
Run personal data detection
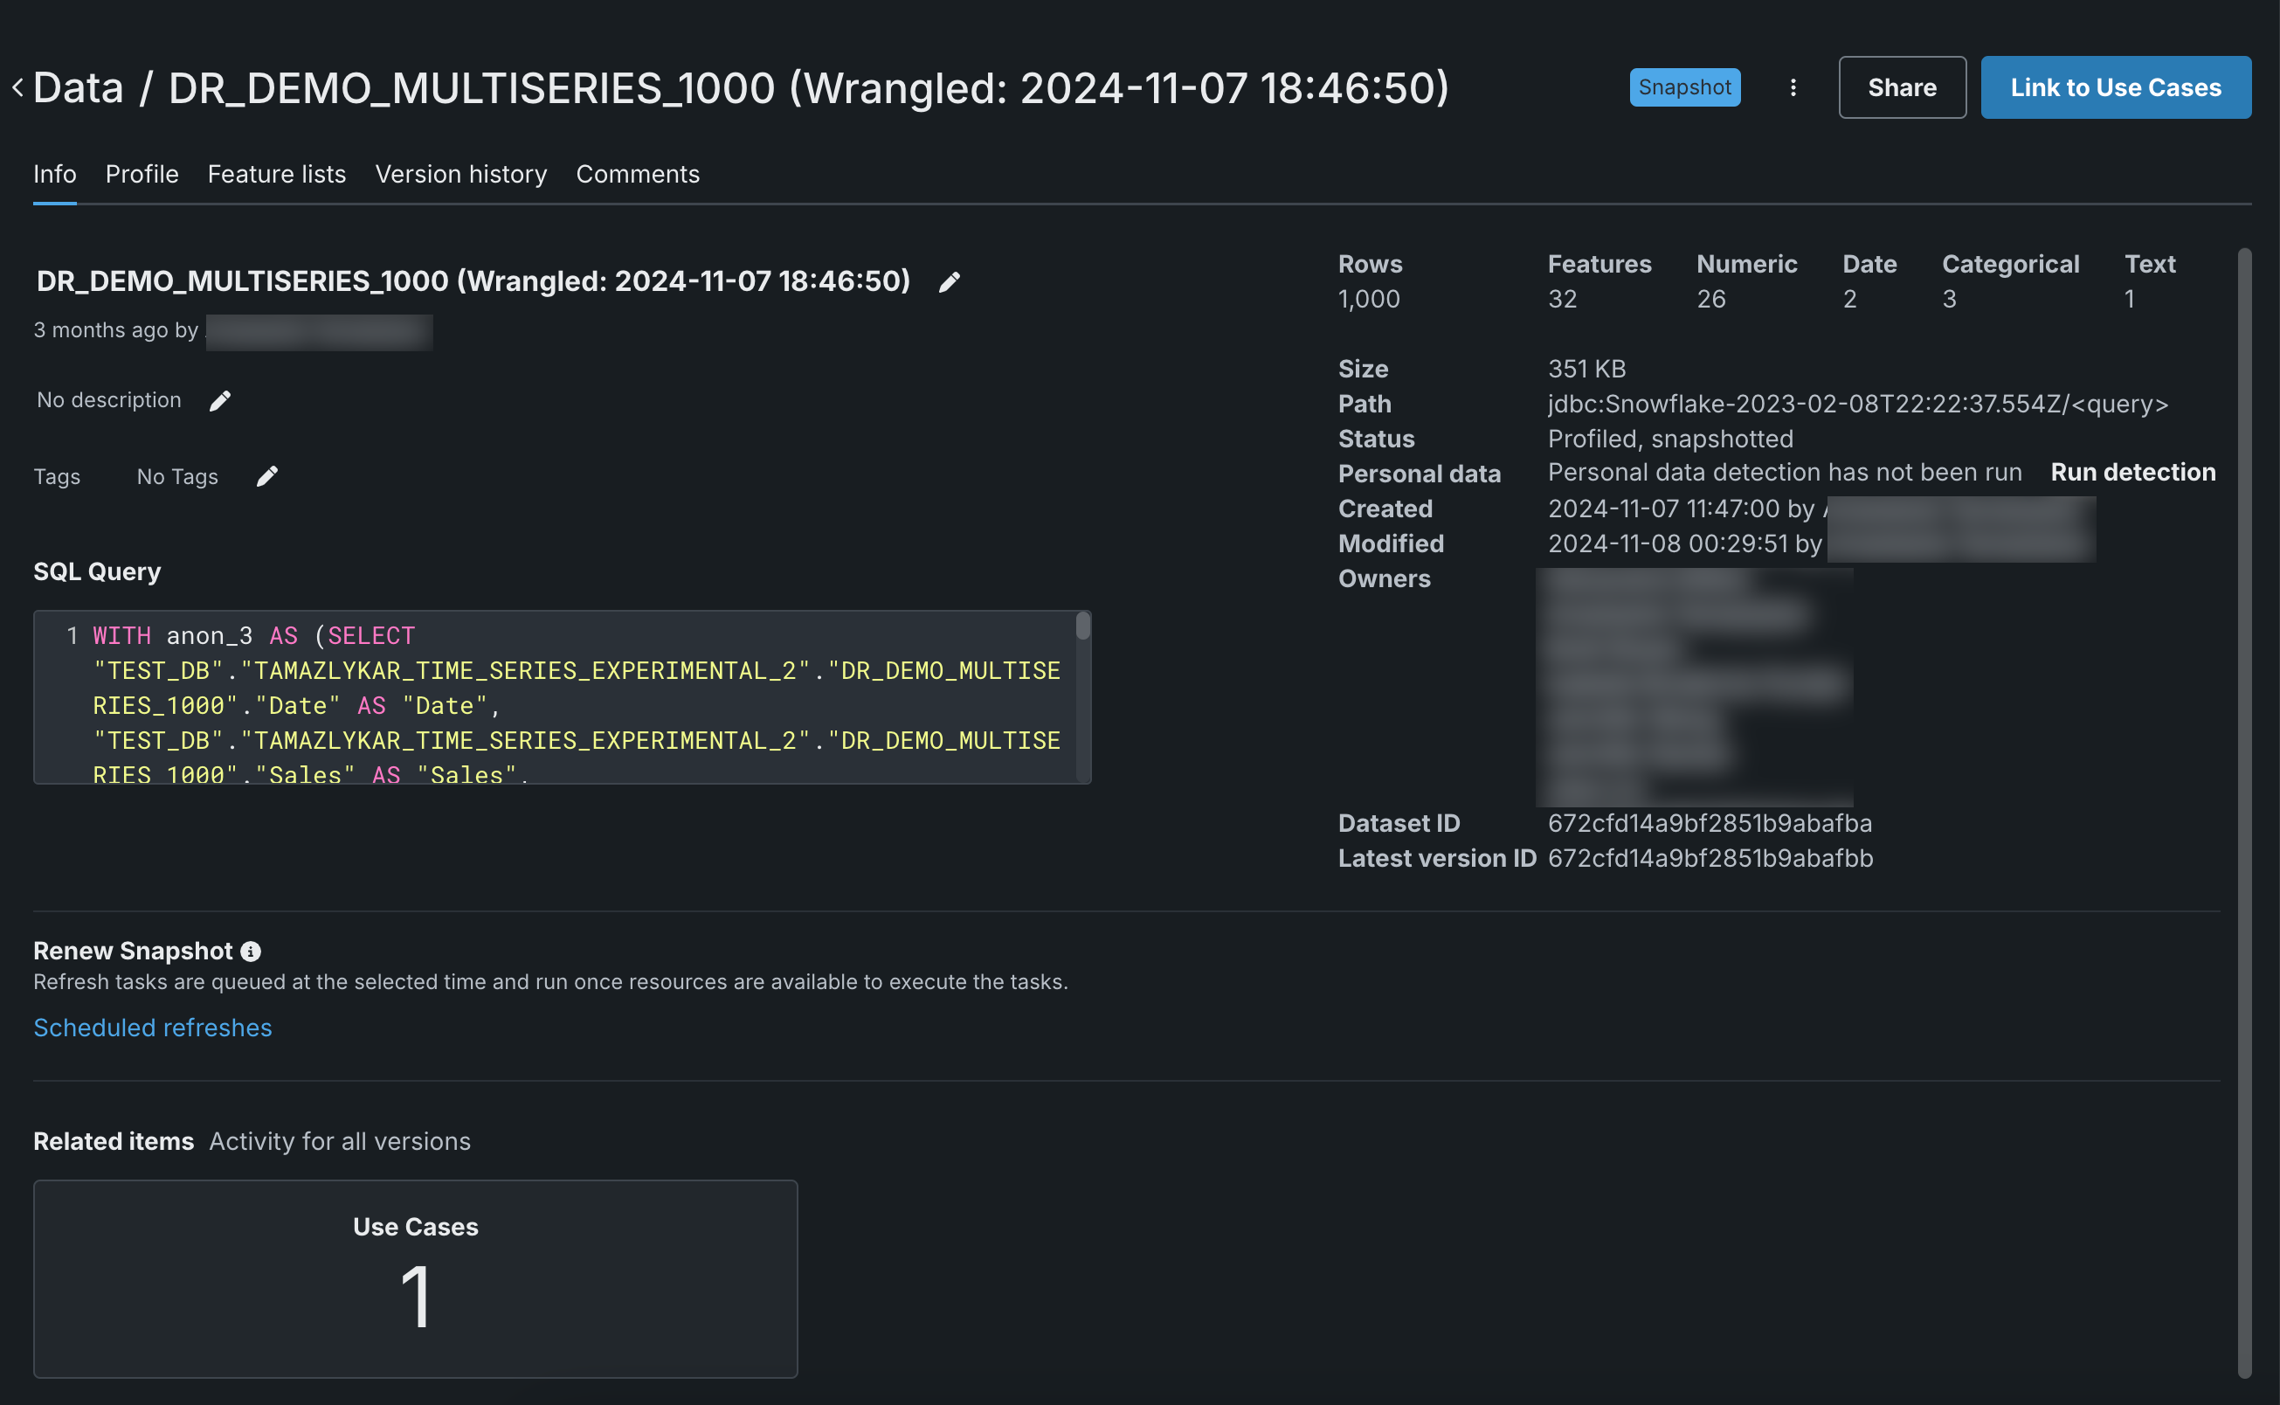click(x=2132, y=473)
